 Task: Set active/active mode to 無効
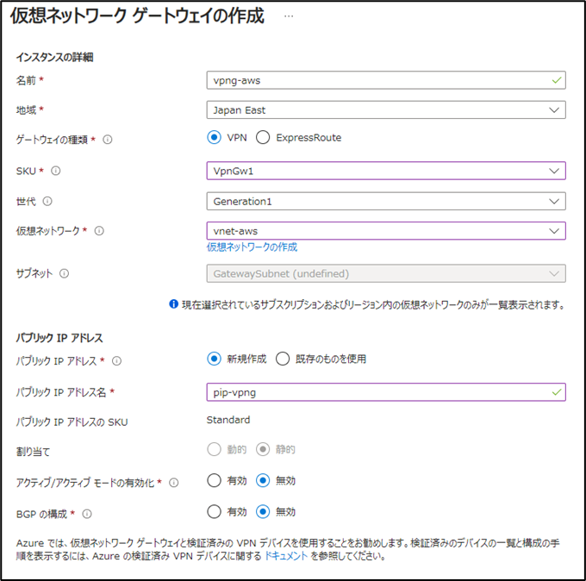263,480
